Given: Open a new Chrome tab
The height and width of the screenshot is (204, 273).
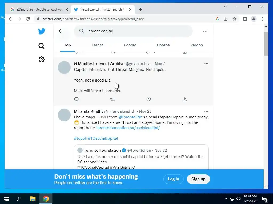Looking at the screenshot, I should 140,10.
